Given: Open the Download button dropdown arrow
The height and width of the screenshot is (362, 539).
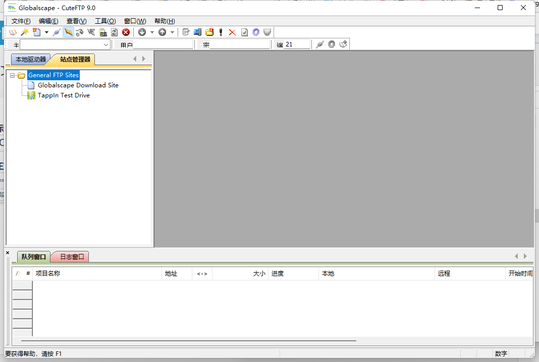Looking at the screenshot, I should coord(152,32).
